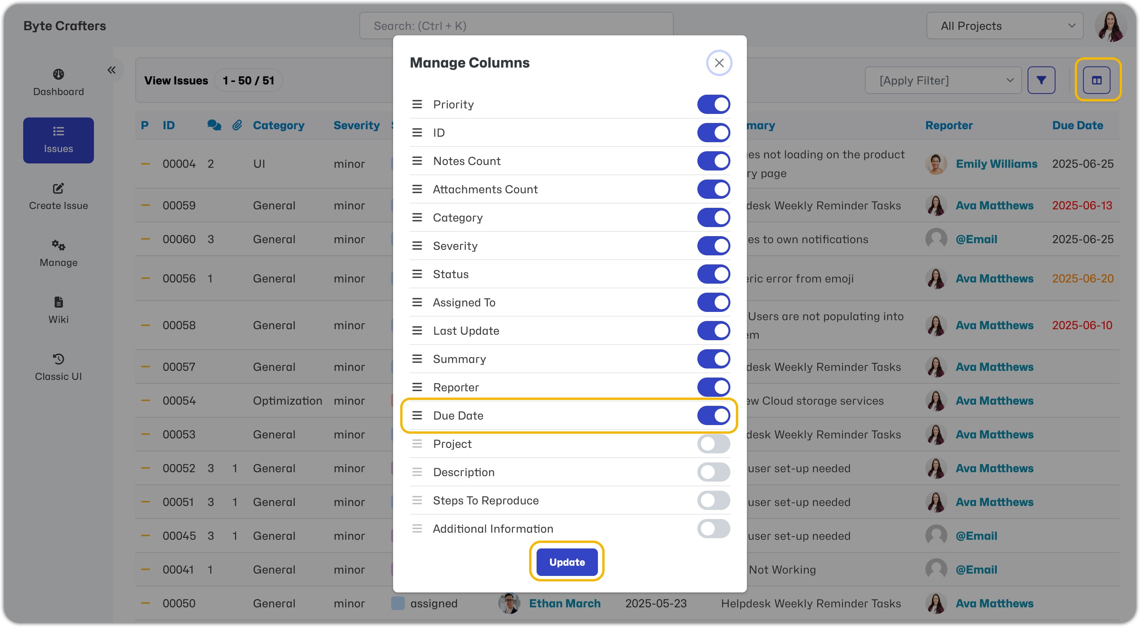Select the Issues sidebar item
1140x627 pixels.
click(x=59, y=140)
